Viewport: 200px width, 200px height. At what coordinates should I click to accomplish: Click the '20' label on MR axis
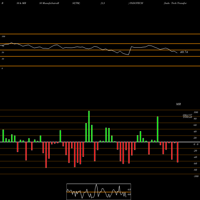pyautogui.click(x=195, y=138)
